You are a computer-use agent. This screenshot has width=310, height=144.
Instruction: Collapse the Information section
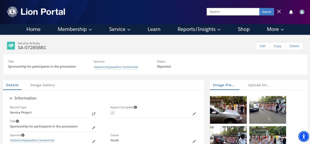[11, 98]
